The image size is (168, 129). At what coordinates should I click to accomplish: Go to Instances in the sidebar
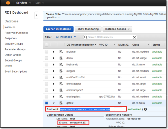pos(10,27)
